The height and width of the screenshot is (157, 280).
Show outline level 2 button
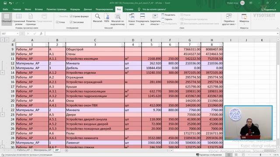[7, 40]
